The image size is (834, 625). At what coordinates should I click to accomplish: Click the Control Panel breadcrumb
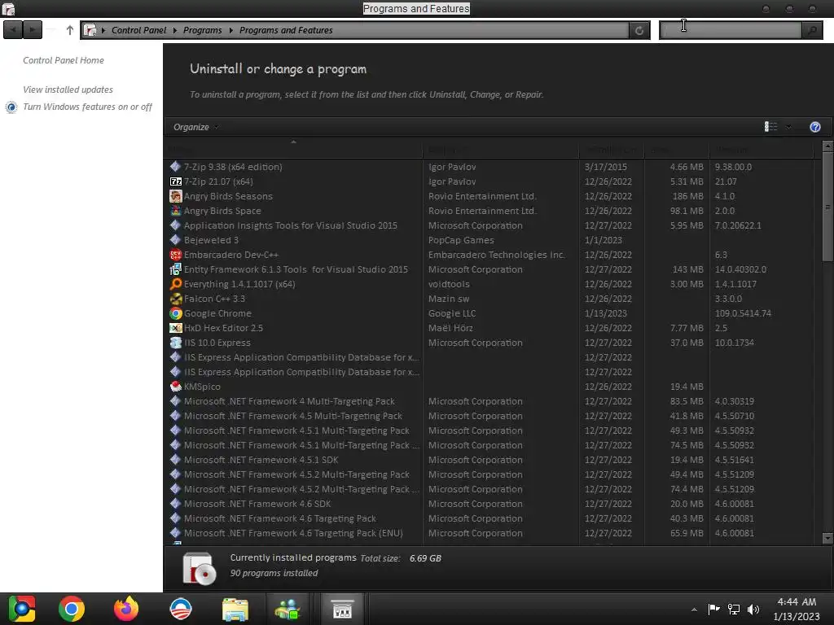138,30
